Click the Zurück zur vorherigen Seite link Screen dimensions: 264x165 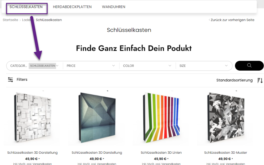click(232, 20)
